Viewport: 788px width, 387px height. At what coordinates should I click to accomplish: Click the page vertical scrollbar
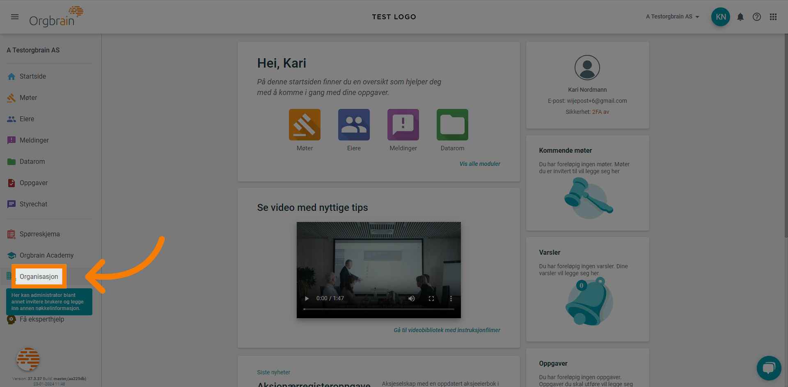click(x=786, y=135)
